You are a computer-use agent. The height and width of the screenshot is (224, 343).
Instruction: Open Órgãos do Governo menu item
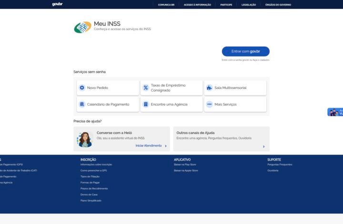point(278,5)
